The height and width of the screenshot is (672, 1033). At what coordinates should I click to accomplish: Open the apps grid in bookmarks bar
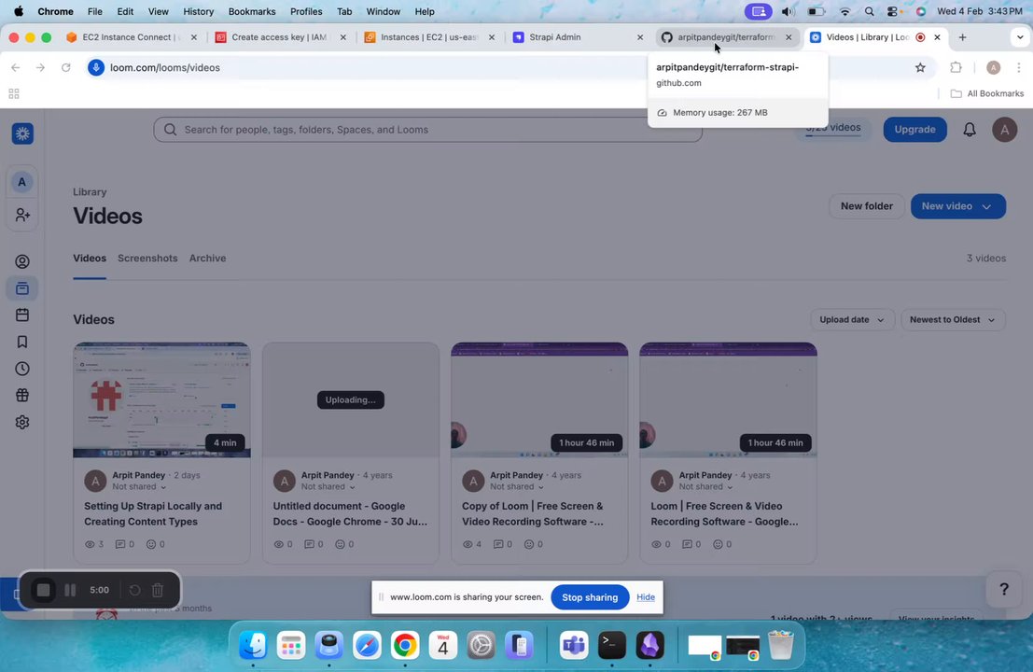tap(14, 93)
